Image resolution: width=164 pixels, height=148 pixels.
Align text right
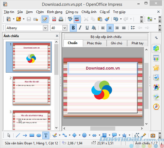(117, 28)
